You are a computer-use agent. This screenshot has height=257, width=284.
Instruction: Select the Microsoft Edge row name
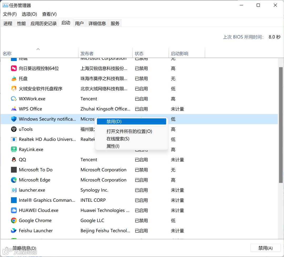click(x=35, y=180)
